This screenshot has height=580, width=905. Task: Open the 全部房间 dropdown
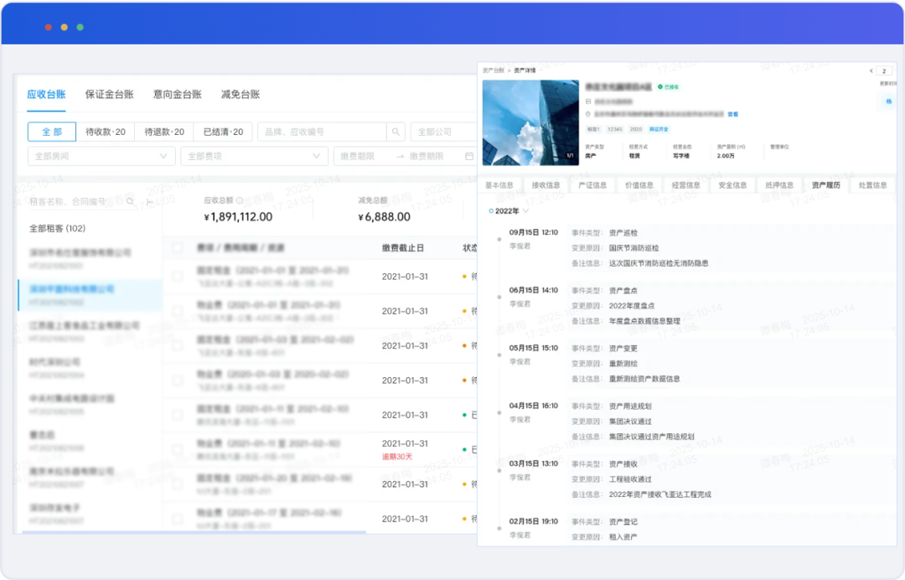click(101, 157)
